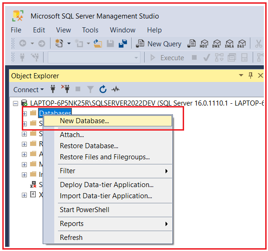Open the File menu
Screen dimensions: 268x251
[16, 30]
